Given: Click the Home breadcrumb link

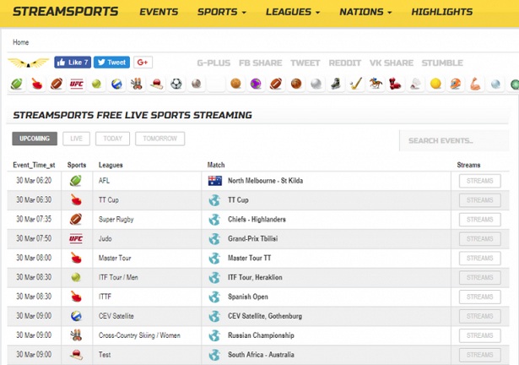Looking at the screenshot, I should [x=21, y=42].
